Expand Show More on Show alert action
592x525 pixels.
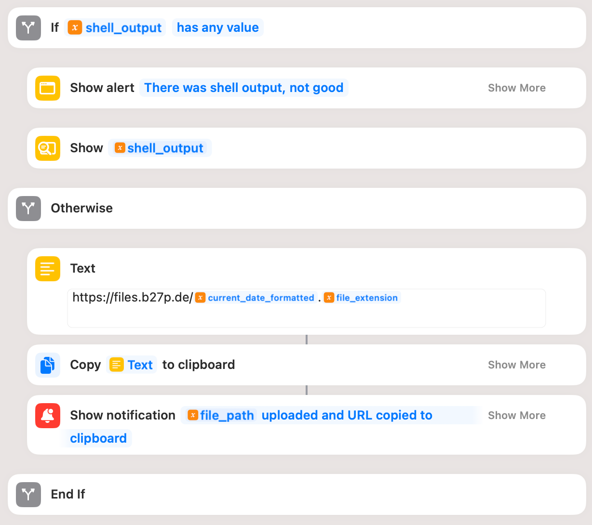[516, 88]
